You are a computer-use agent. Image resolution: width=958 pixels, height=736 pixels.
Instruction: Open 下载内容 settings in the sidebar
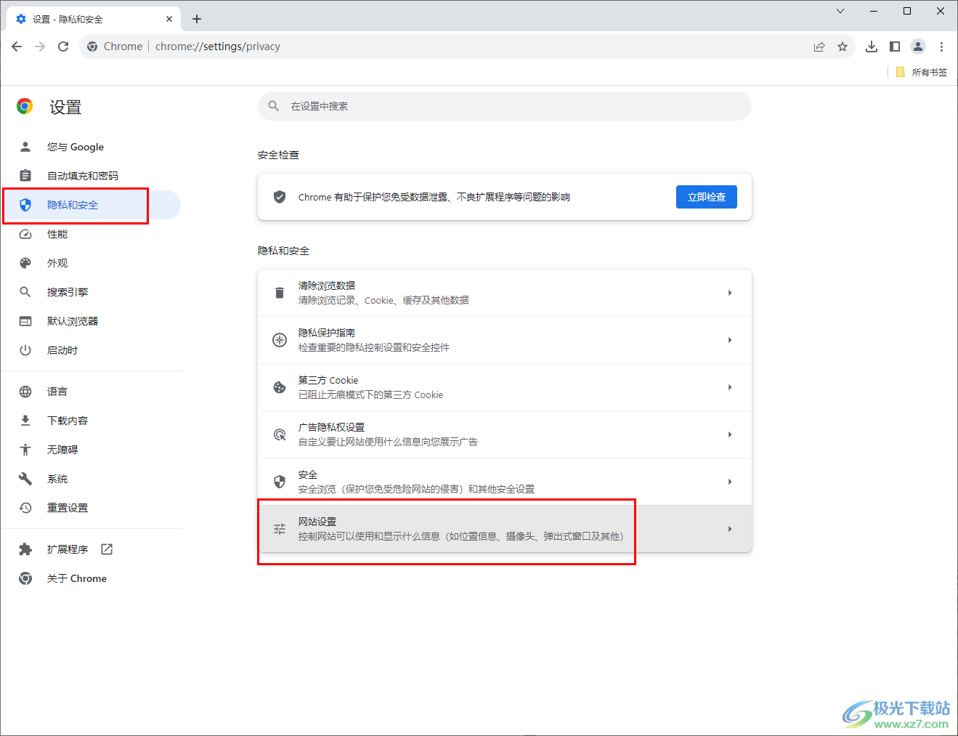click(92, 421)
